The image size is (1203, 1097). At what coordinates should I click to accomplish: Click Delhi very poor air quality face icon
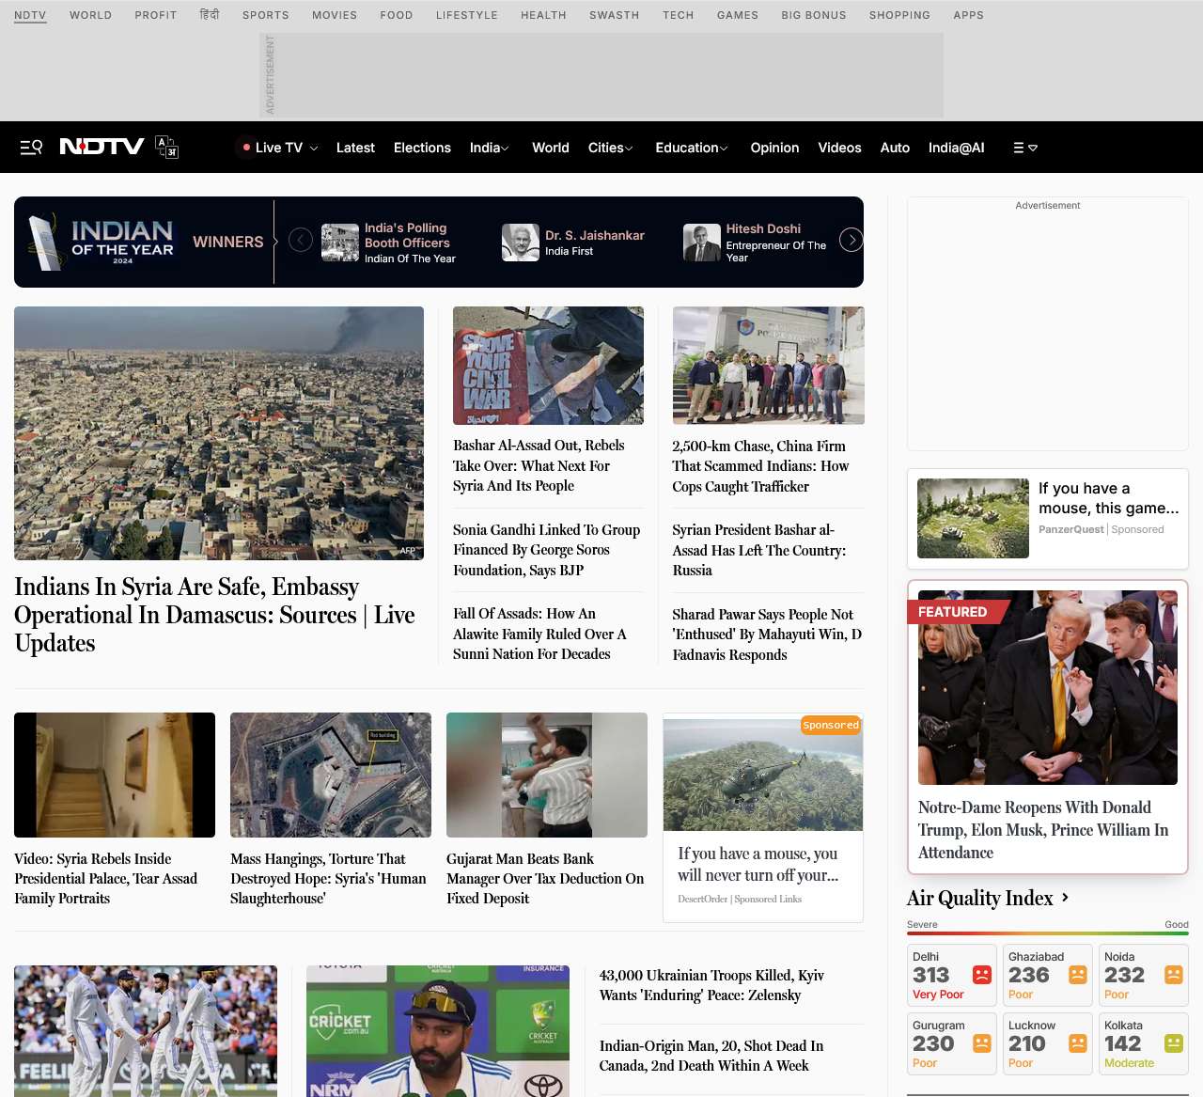click(982, 975)
